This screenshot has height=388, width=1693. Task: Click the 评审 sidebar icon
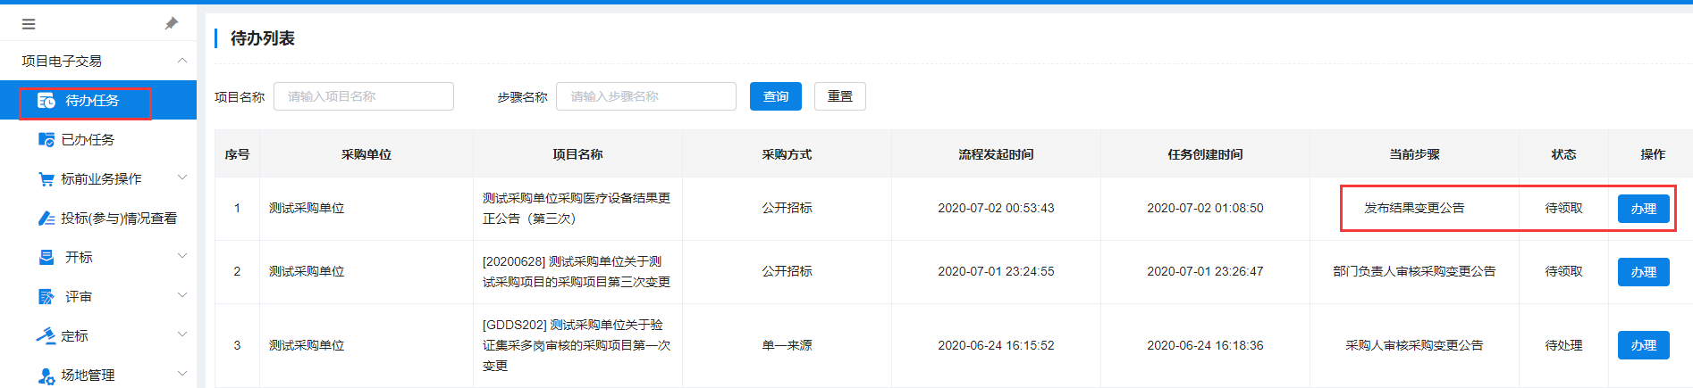[x=46, y=297]
